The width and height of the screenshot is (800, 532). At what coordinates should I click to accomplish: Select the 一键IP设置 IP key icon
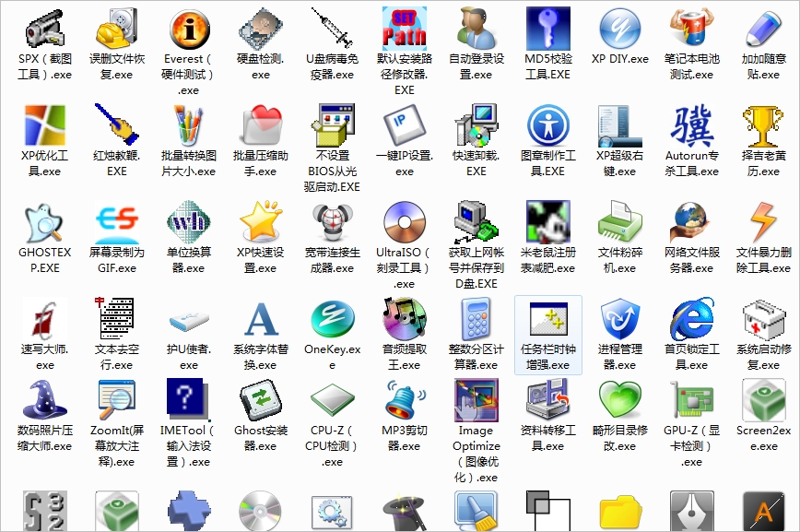click(x=404, y=125)
